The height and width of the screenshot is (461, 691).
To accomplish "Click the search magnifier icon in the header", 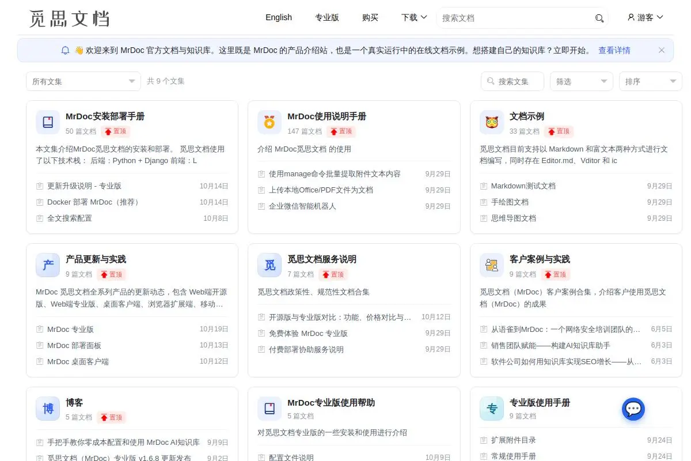I will 599,18.
